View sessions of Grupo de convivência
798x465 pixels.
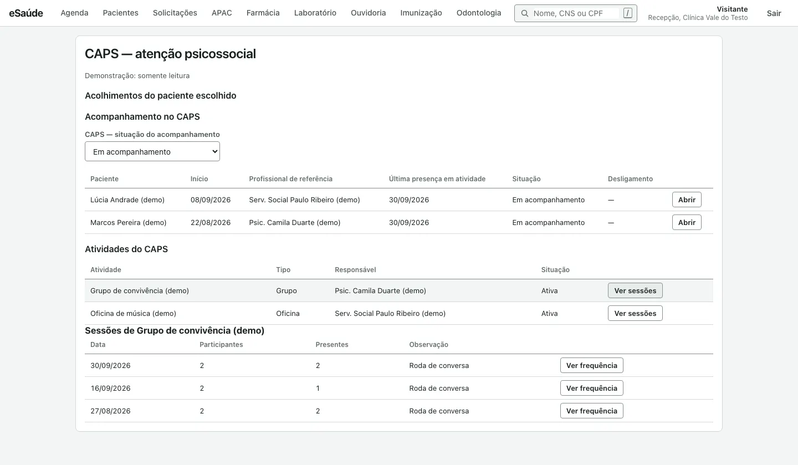635,290
